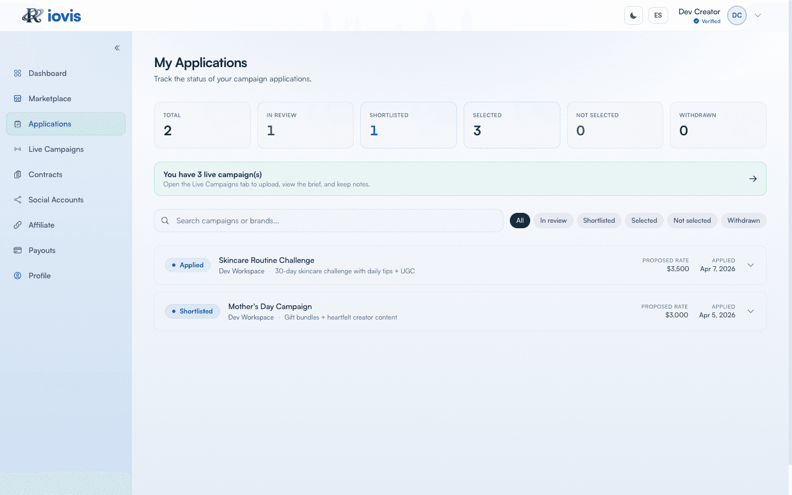The image size is (792, 495).
Task: Click the Profile user icon
Action: point(18,276)
